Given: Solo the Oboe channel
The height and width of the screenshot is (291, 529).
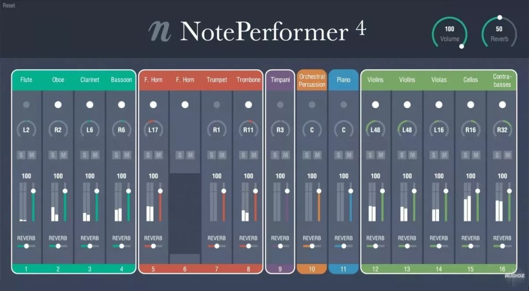Looking at the screenshot, I should [53, 155].
